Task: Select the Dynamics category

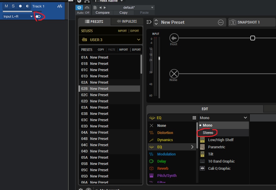Action: tap(172, 140)
